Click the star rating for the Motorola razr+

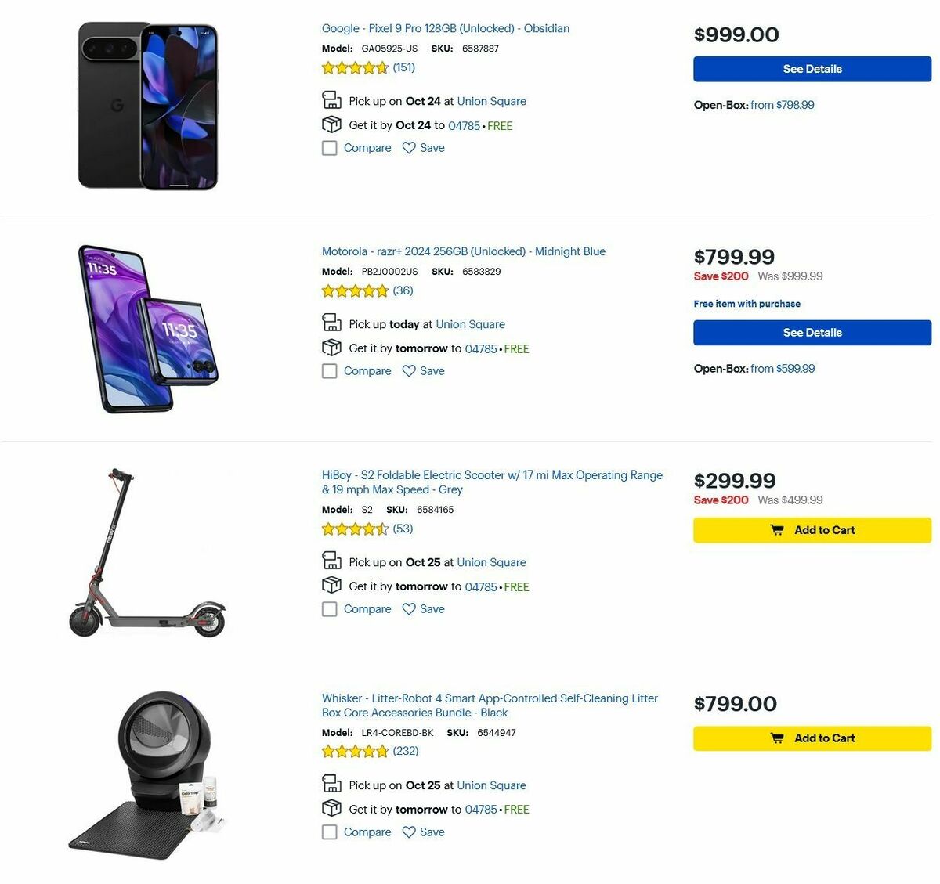pos(354,290)
